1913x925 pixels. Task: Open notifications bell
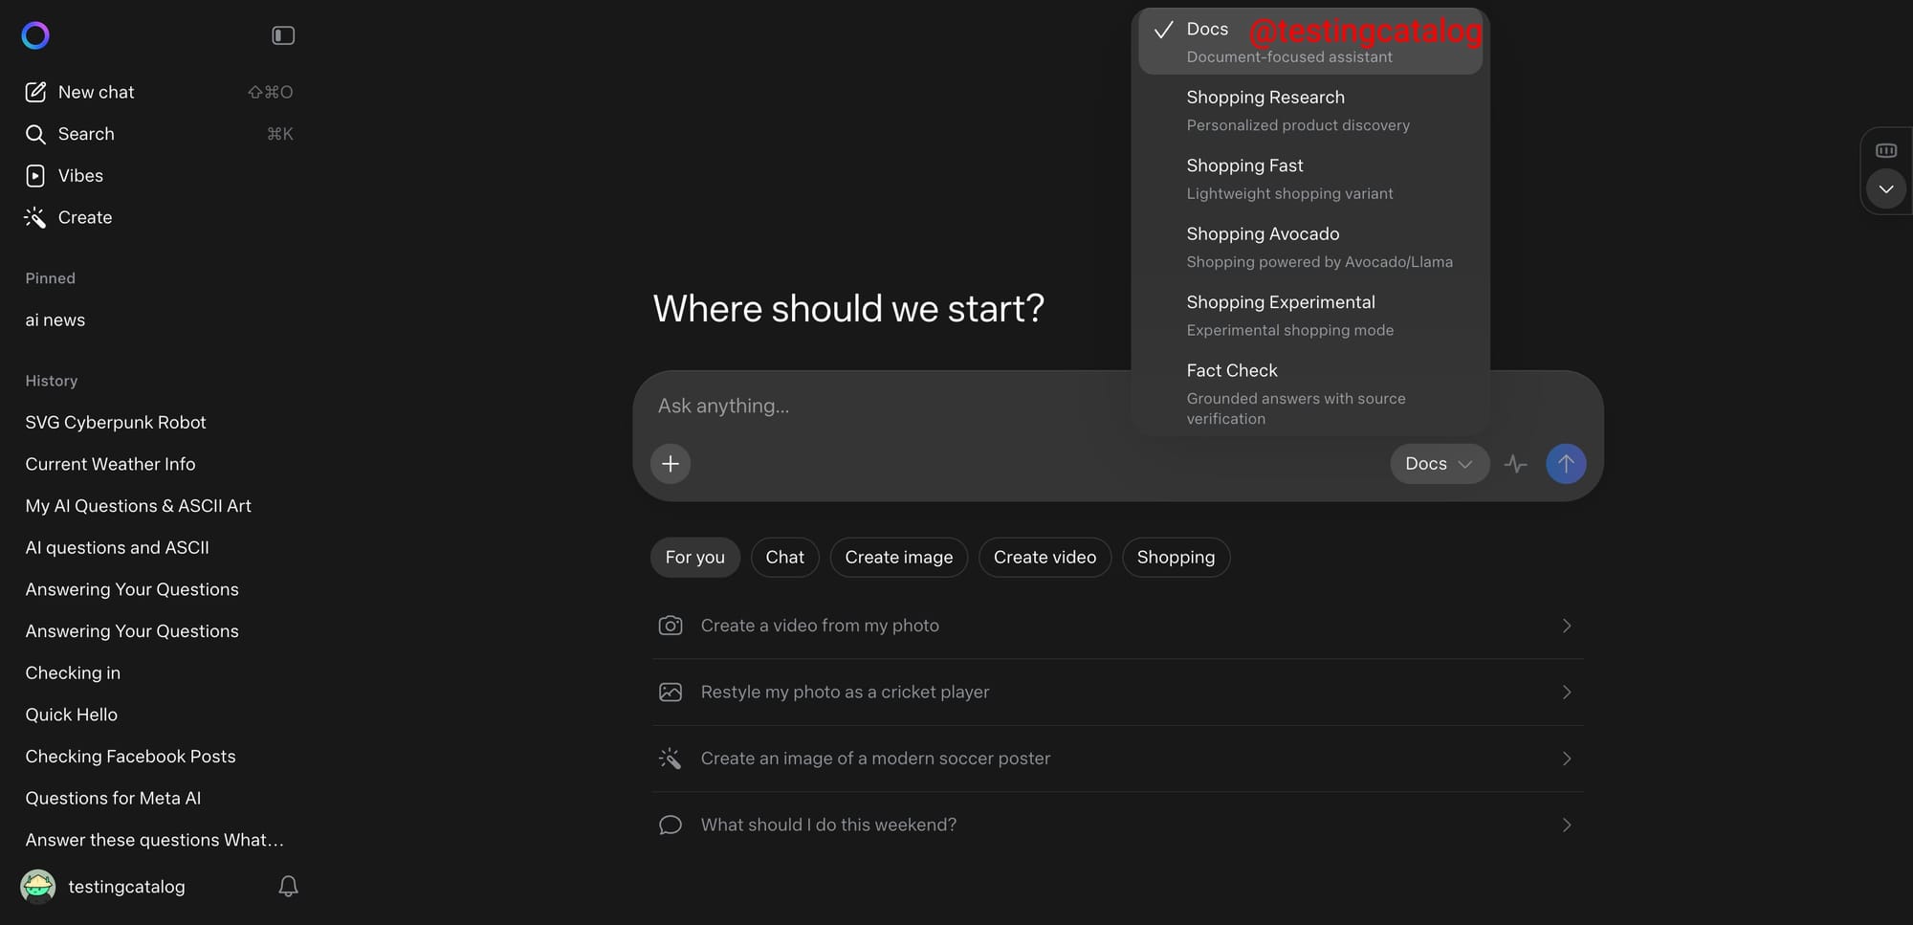[288, 887]
